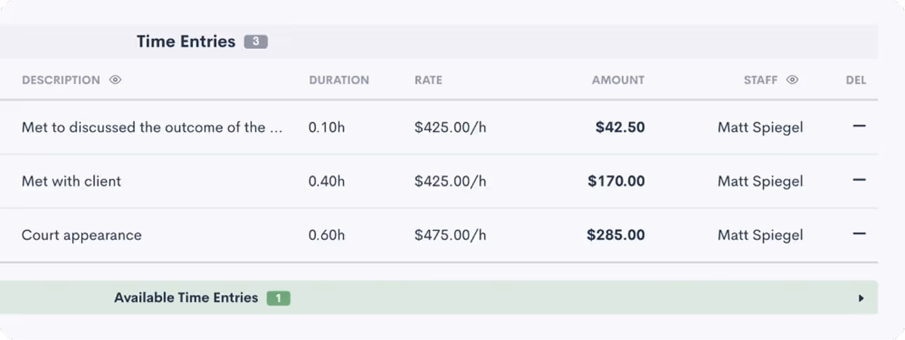Expand the Available Time Entries arrow
This screenshot has width=905, height=340.
(x=861, y=298)
